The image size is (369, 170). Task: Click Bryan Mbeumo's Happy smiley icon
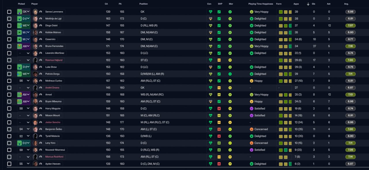(251, 102)
